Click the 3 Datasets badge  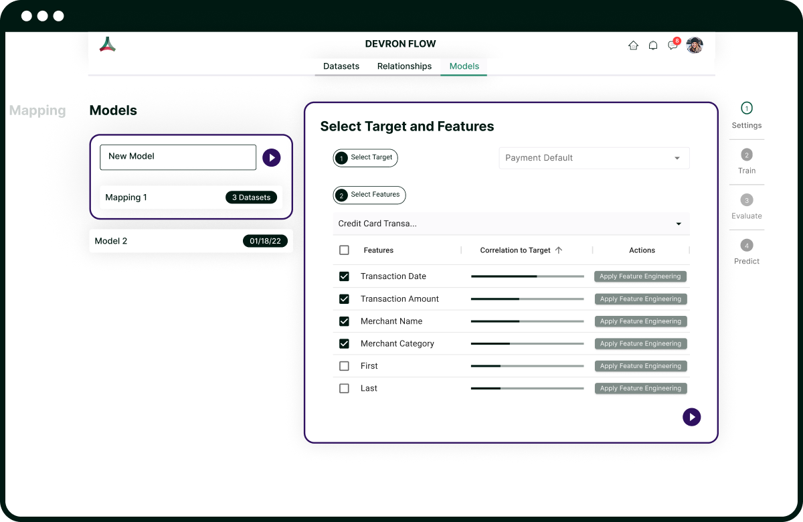(x=251, y=197)
